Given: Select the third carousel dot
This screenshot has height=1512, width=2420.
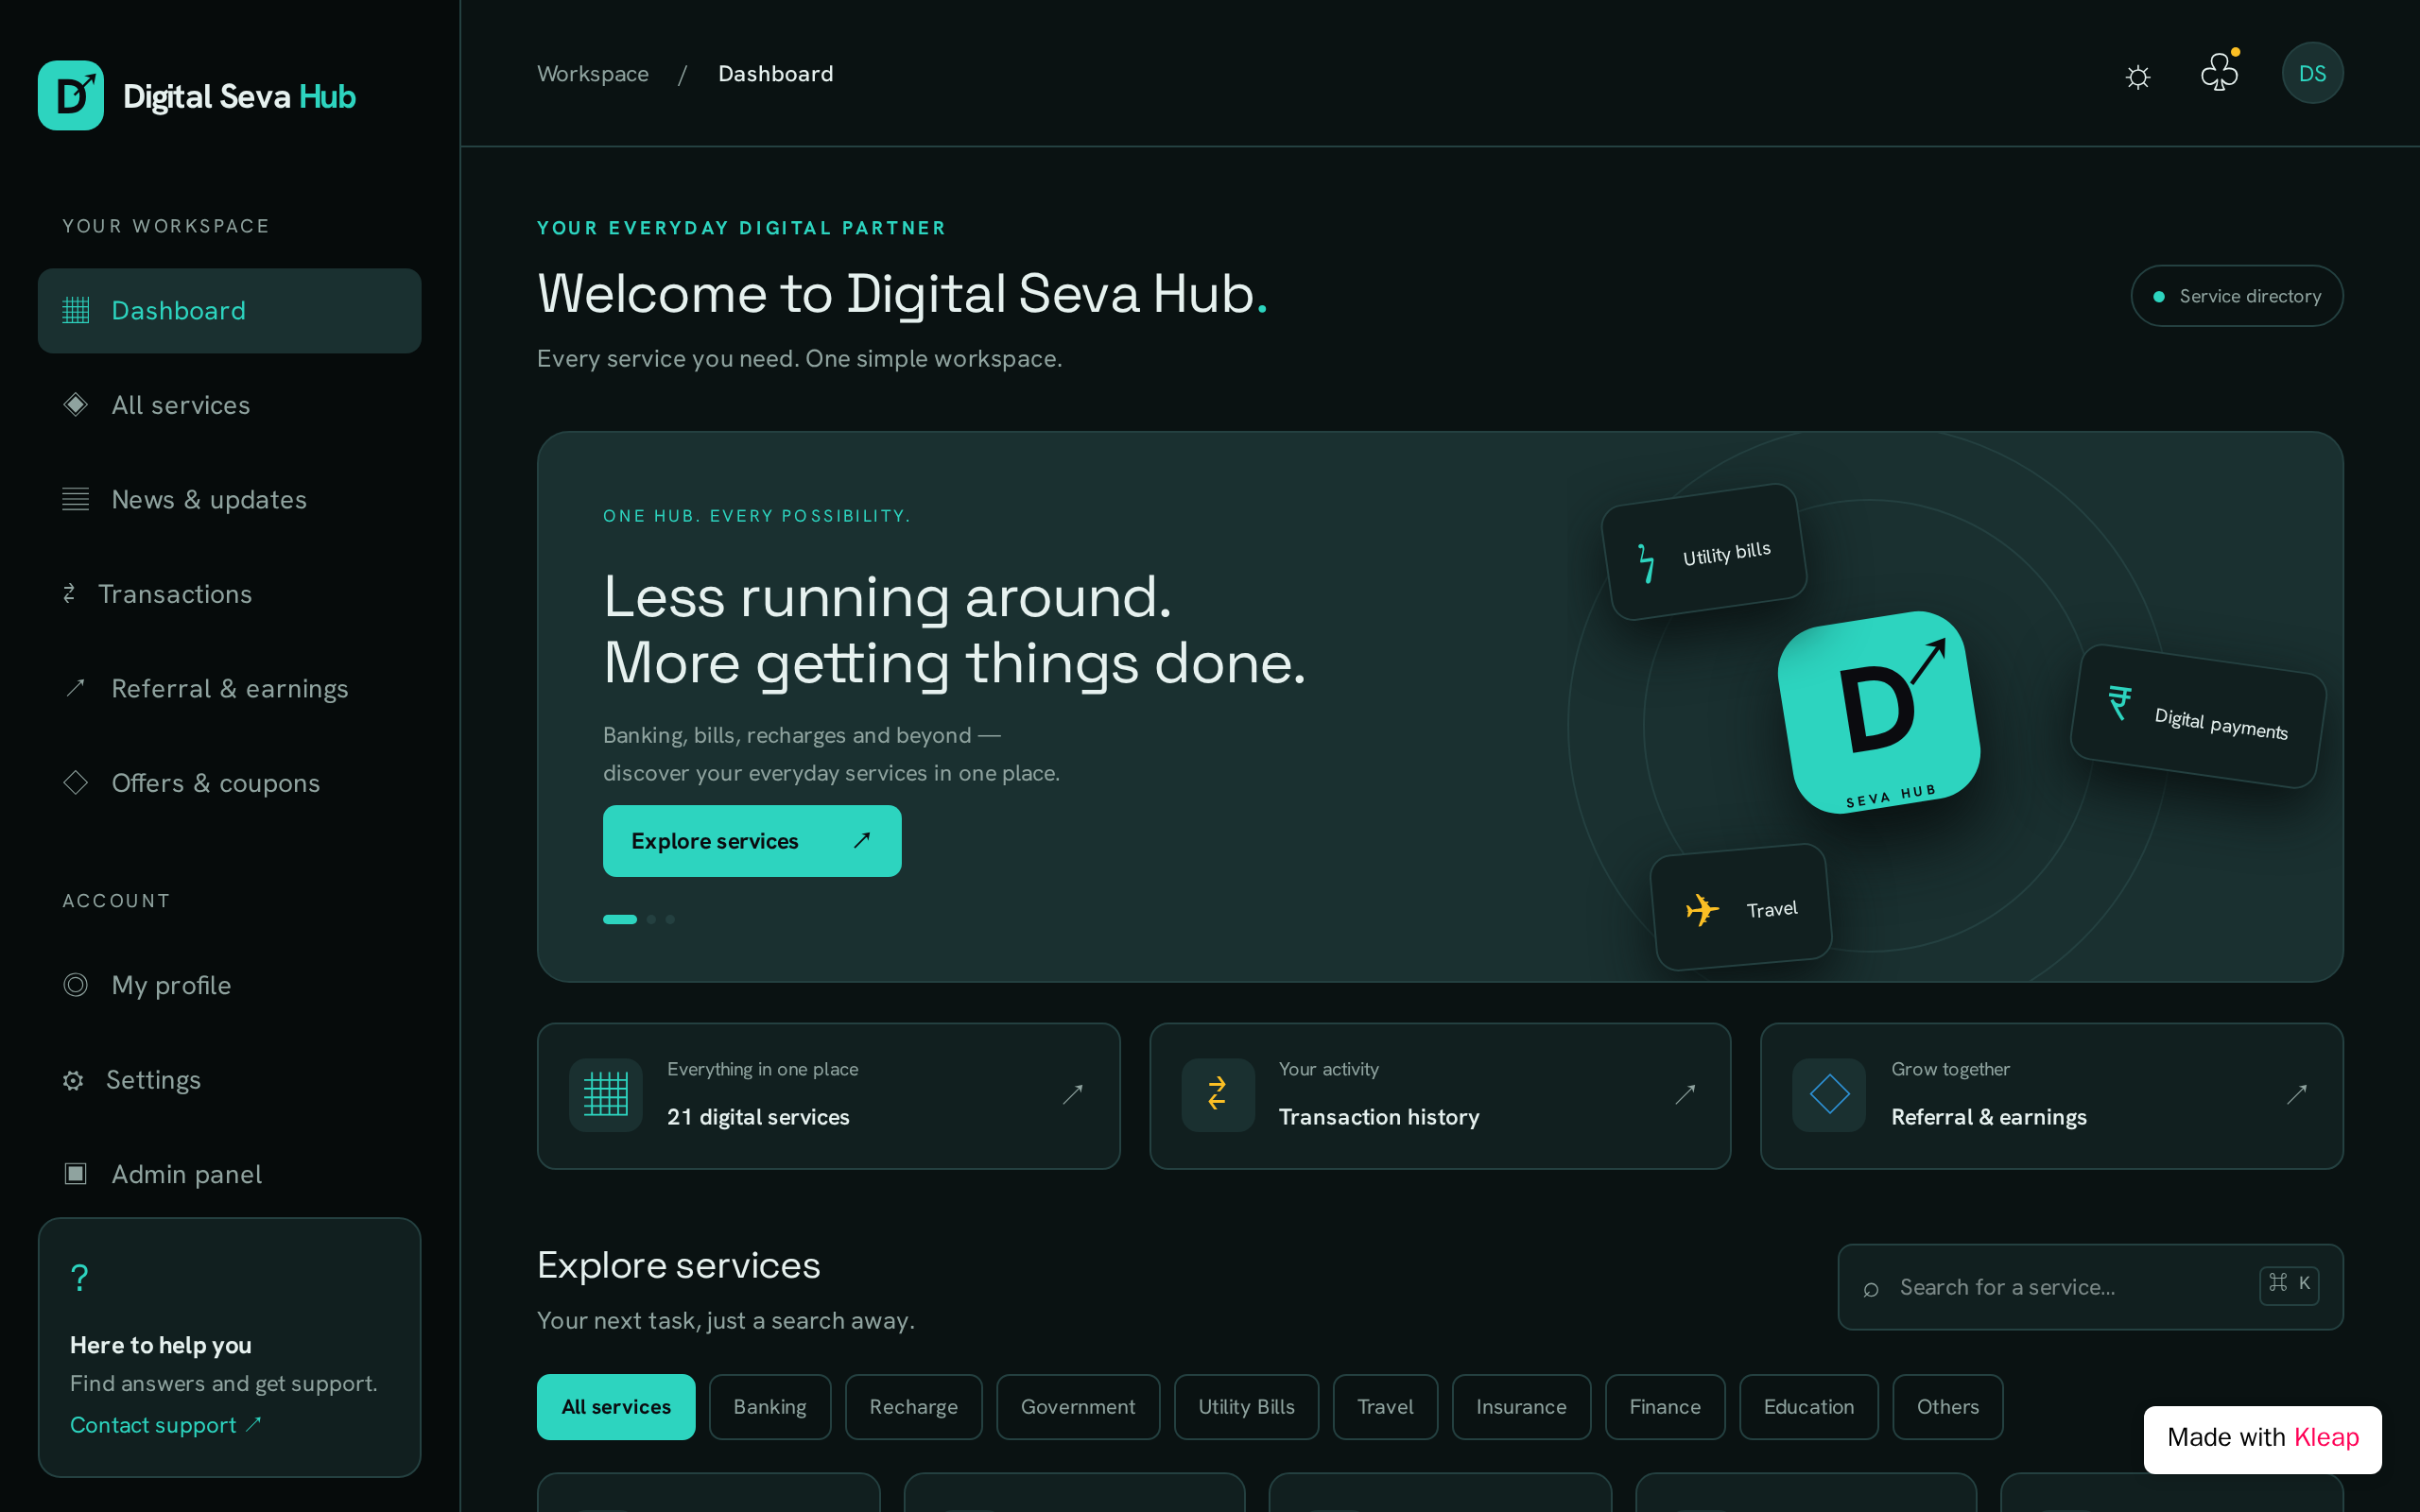Looking at the screenshot, I should [670, 919].
